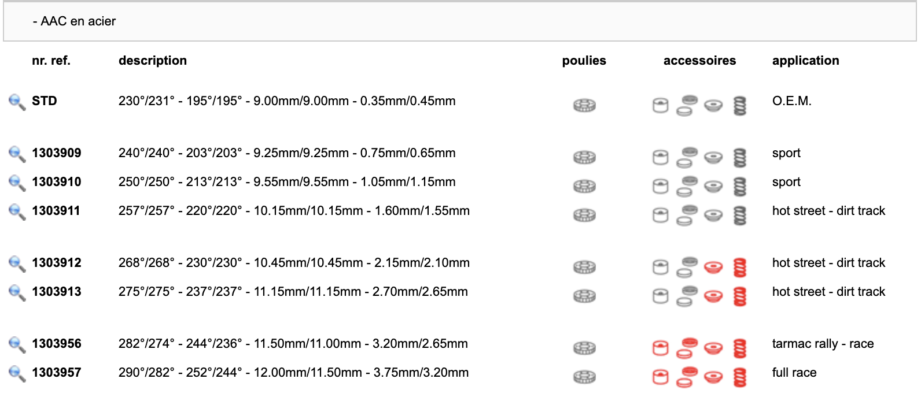Viewport: 921px width, 401px height.
Task: Click the pulley icon for 1303910
Action: click(584, 186)
